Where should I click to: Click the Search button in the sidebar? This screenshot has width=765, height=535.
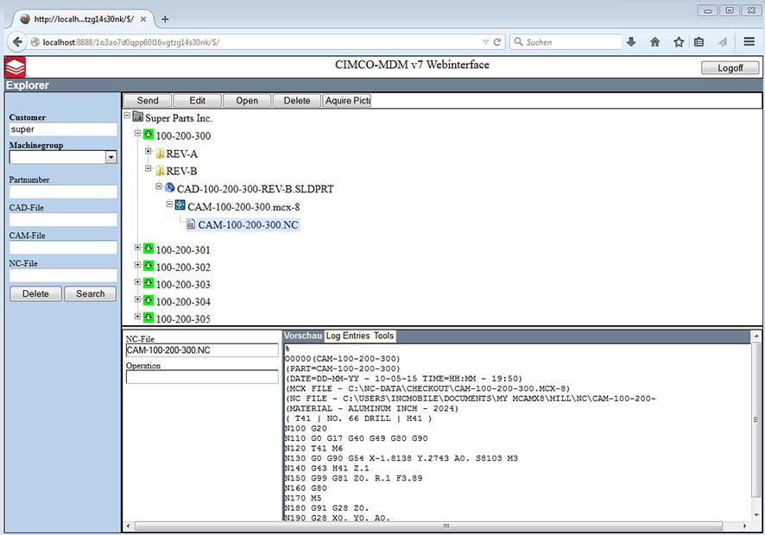(x=91, y=293)
